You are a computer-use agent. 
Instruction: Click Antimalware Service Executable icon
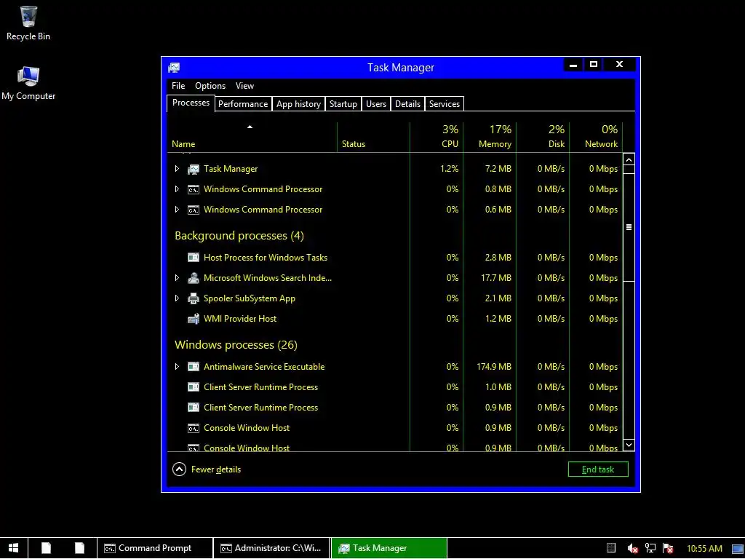click(x=194, y=367)
